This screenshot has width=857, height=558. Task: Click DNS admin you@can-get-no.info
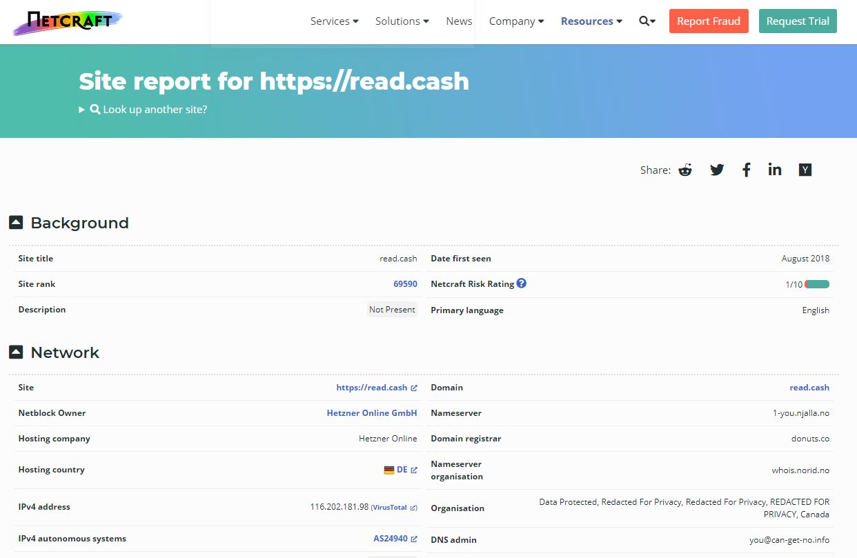789,540
